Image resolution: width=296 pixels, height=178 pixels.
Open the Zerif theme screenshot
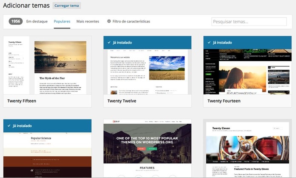point(147,148)
